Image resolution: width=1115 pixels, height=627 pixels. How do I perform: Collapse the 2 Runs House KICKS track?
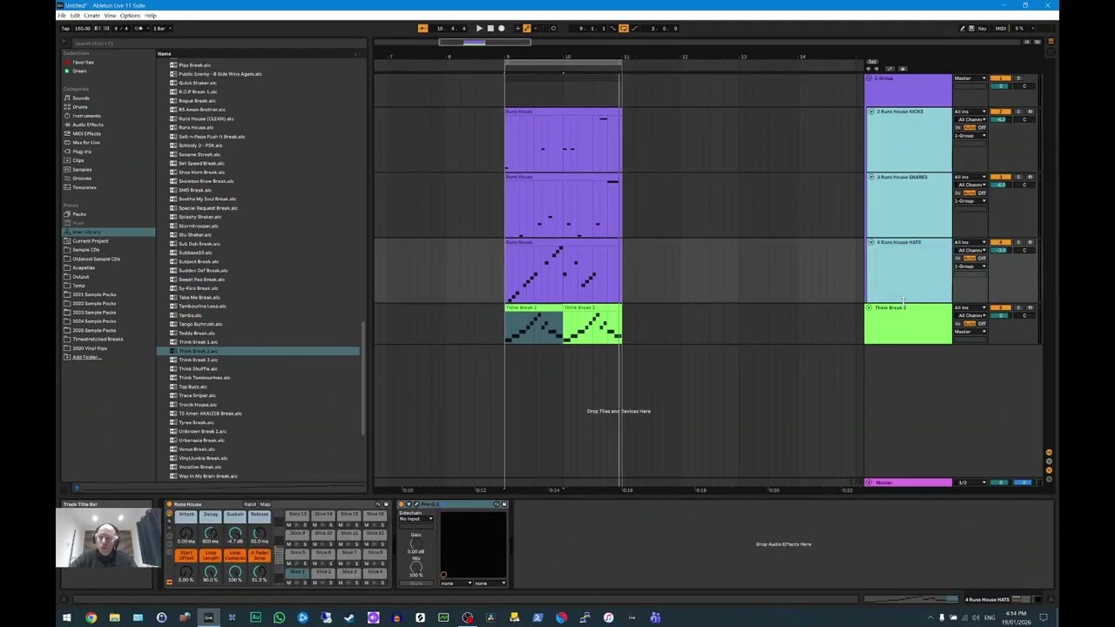click(x=870, y=111)
